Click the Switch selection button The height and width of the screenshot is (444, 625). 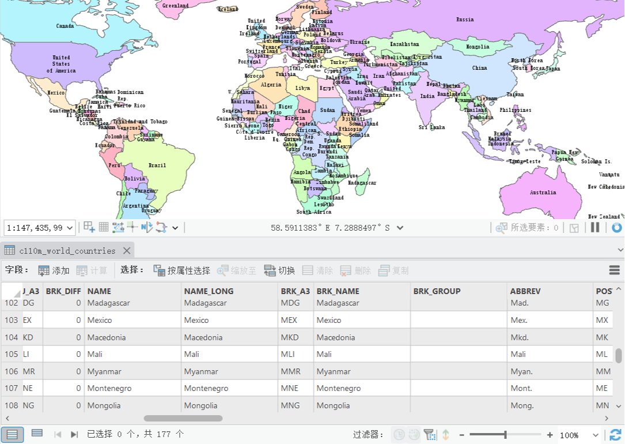(279, 270)
